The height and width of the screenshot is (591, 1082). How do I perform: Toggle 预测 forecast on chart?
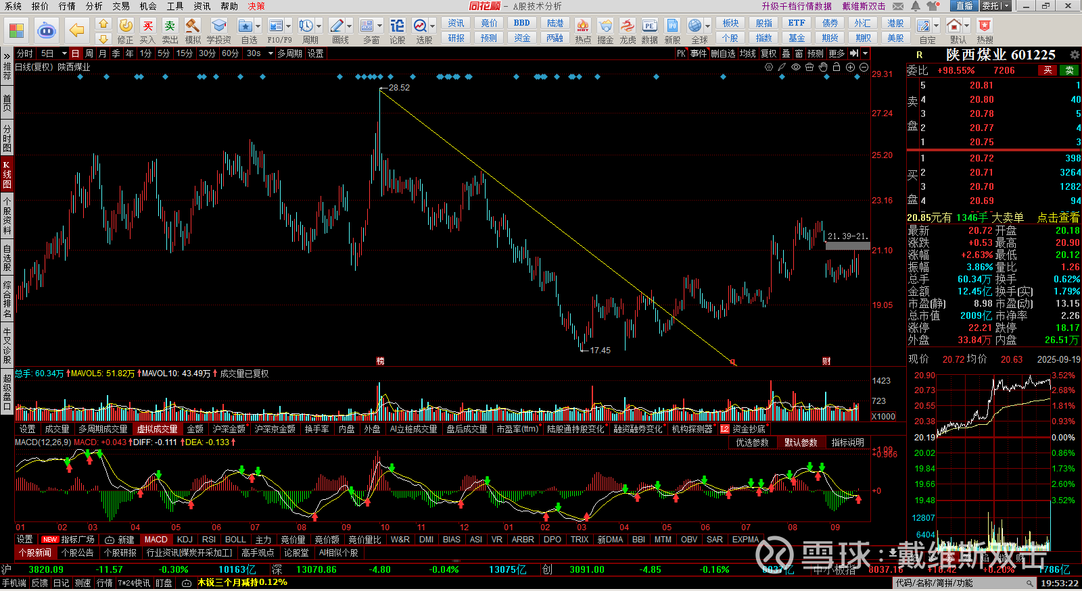[816, 53]
